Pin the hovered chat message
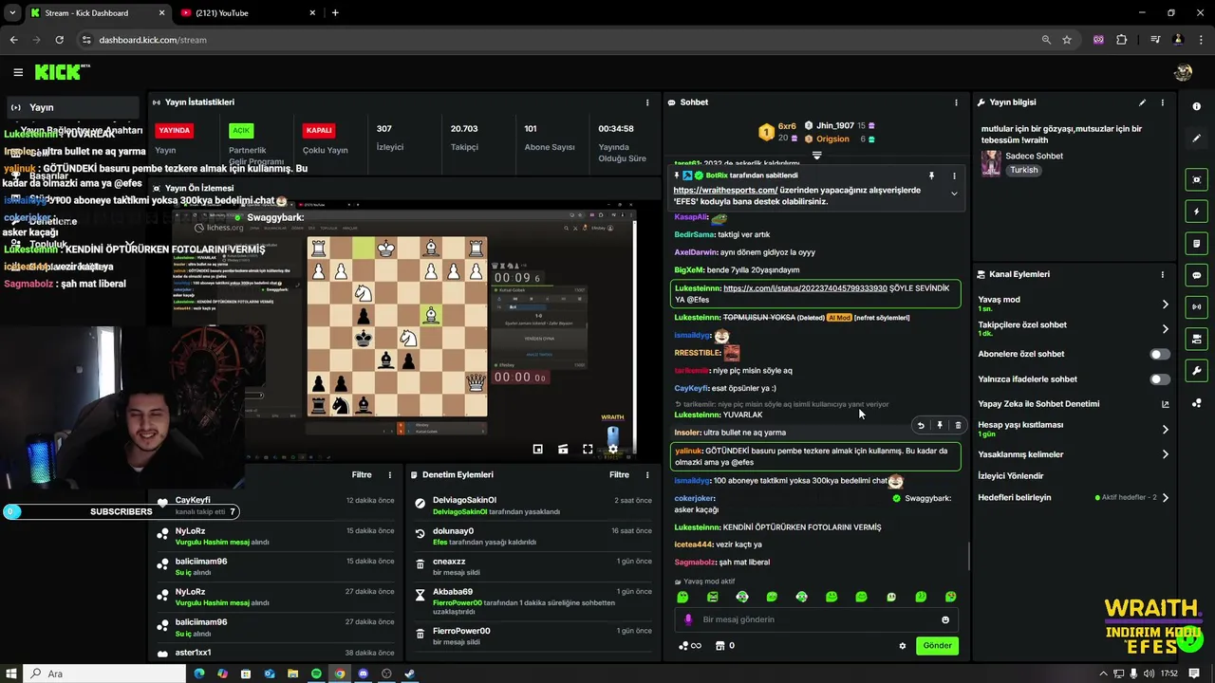 939,426
